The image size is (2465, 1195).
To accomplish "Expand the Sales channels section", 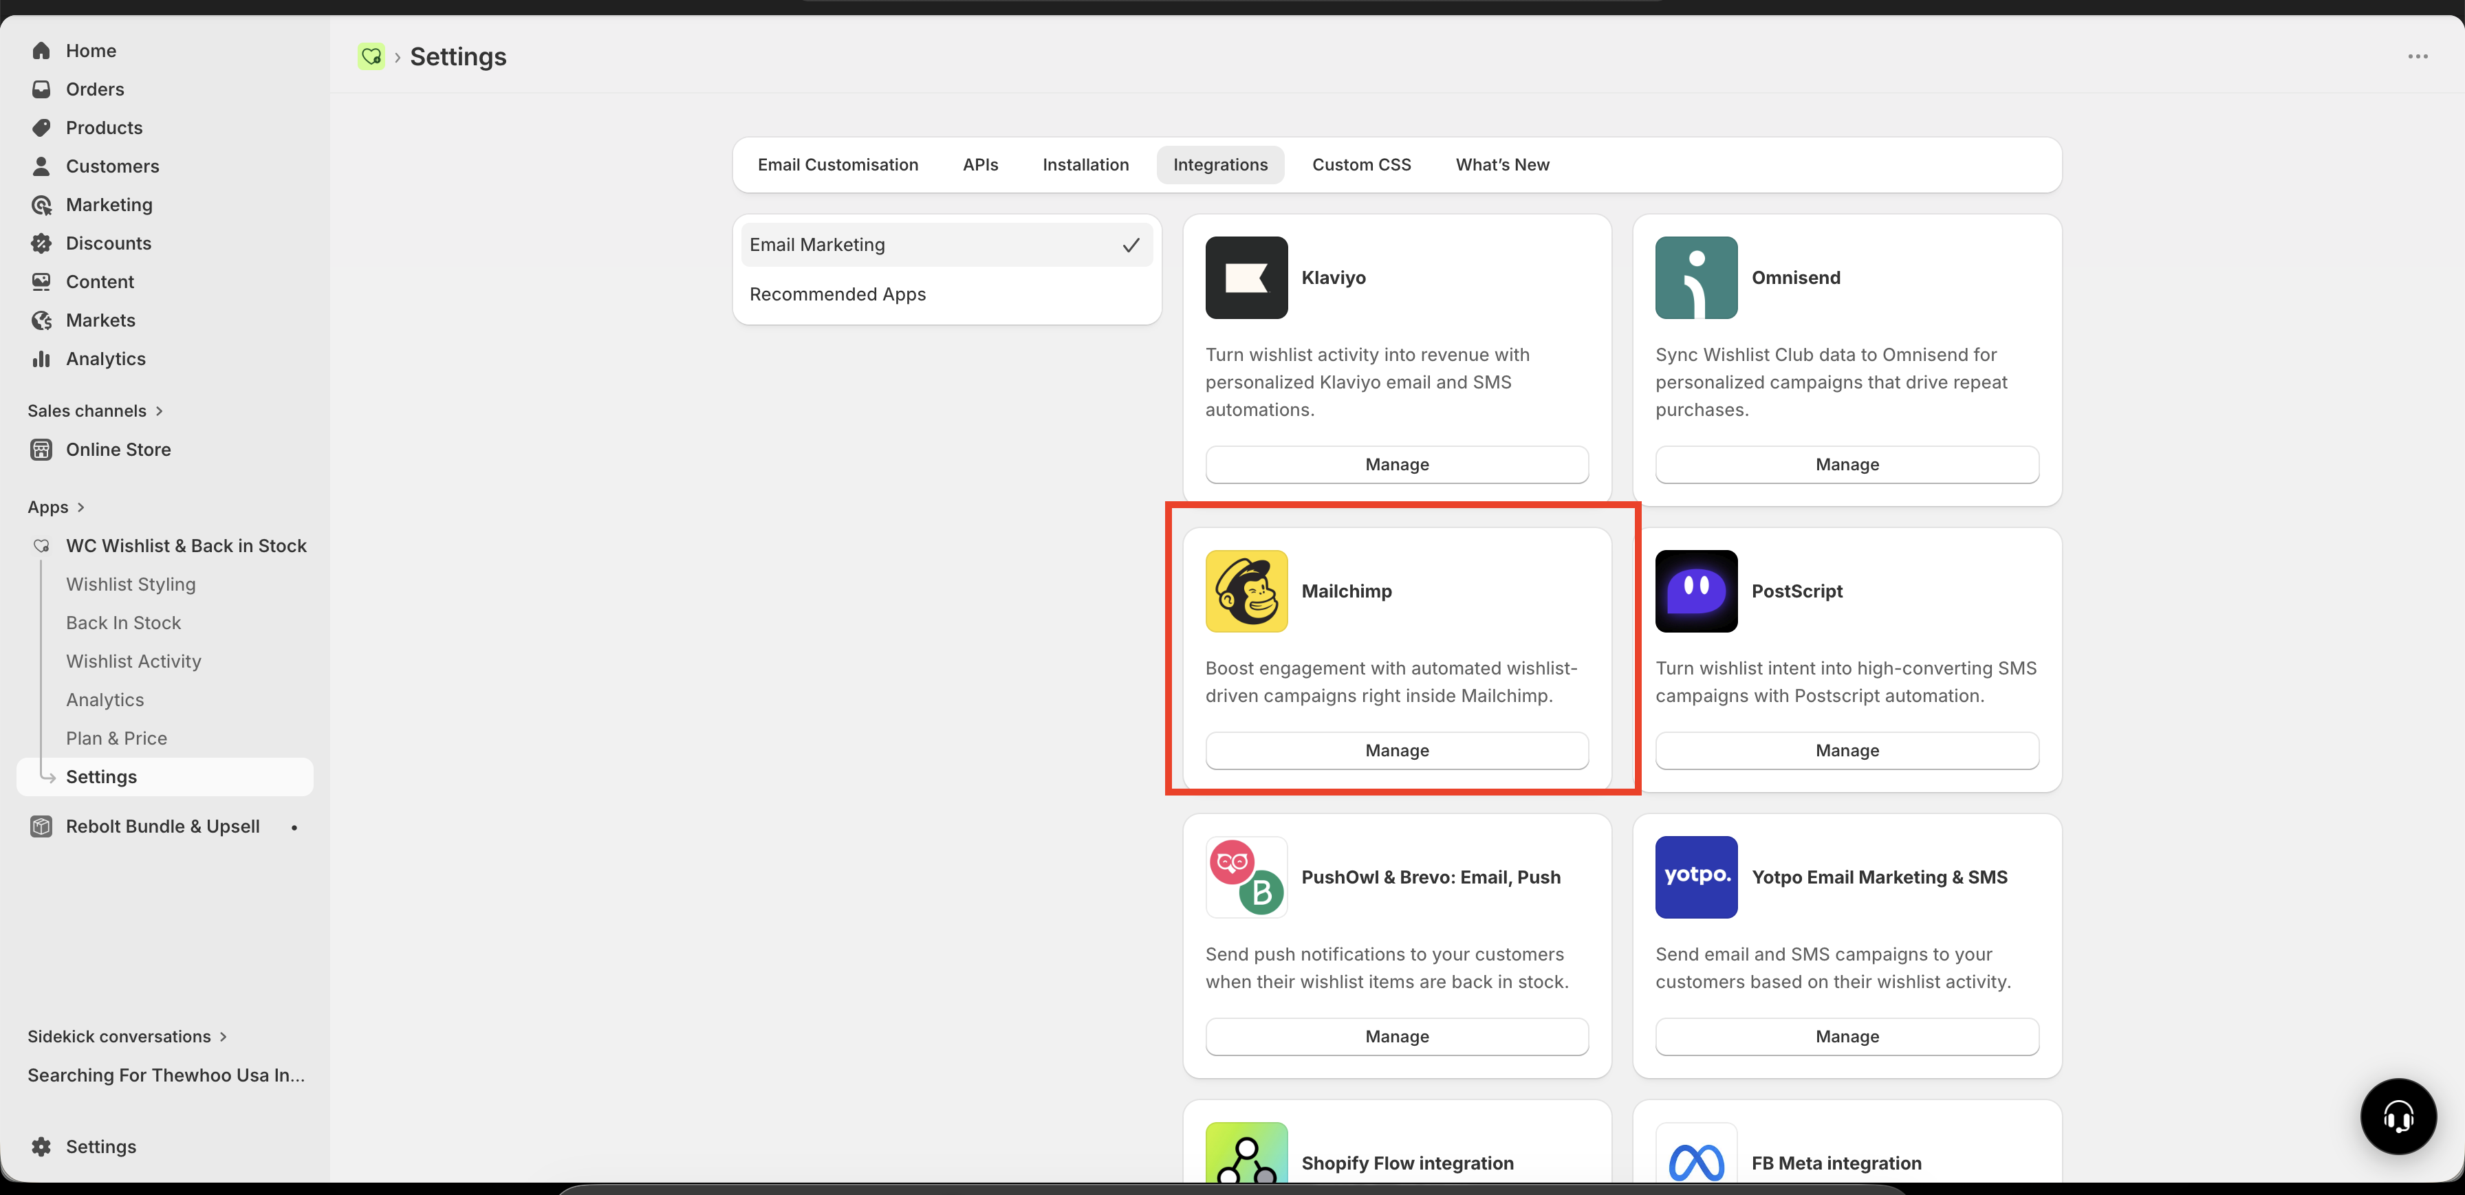I will click(x=95, y=410).
